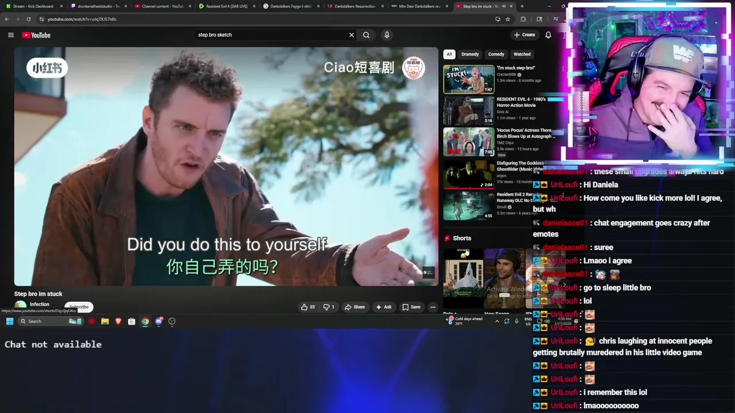View site information icon in address bar

(x=41, y=19)
